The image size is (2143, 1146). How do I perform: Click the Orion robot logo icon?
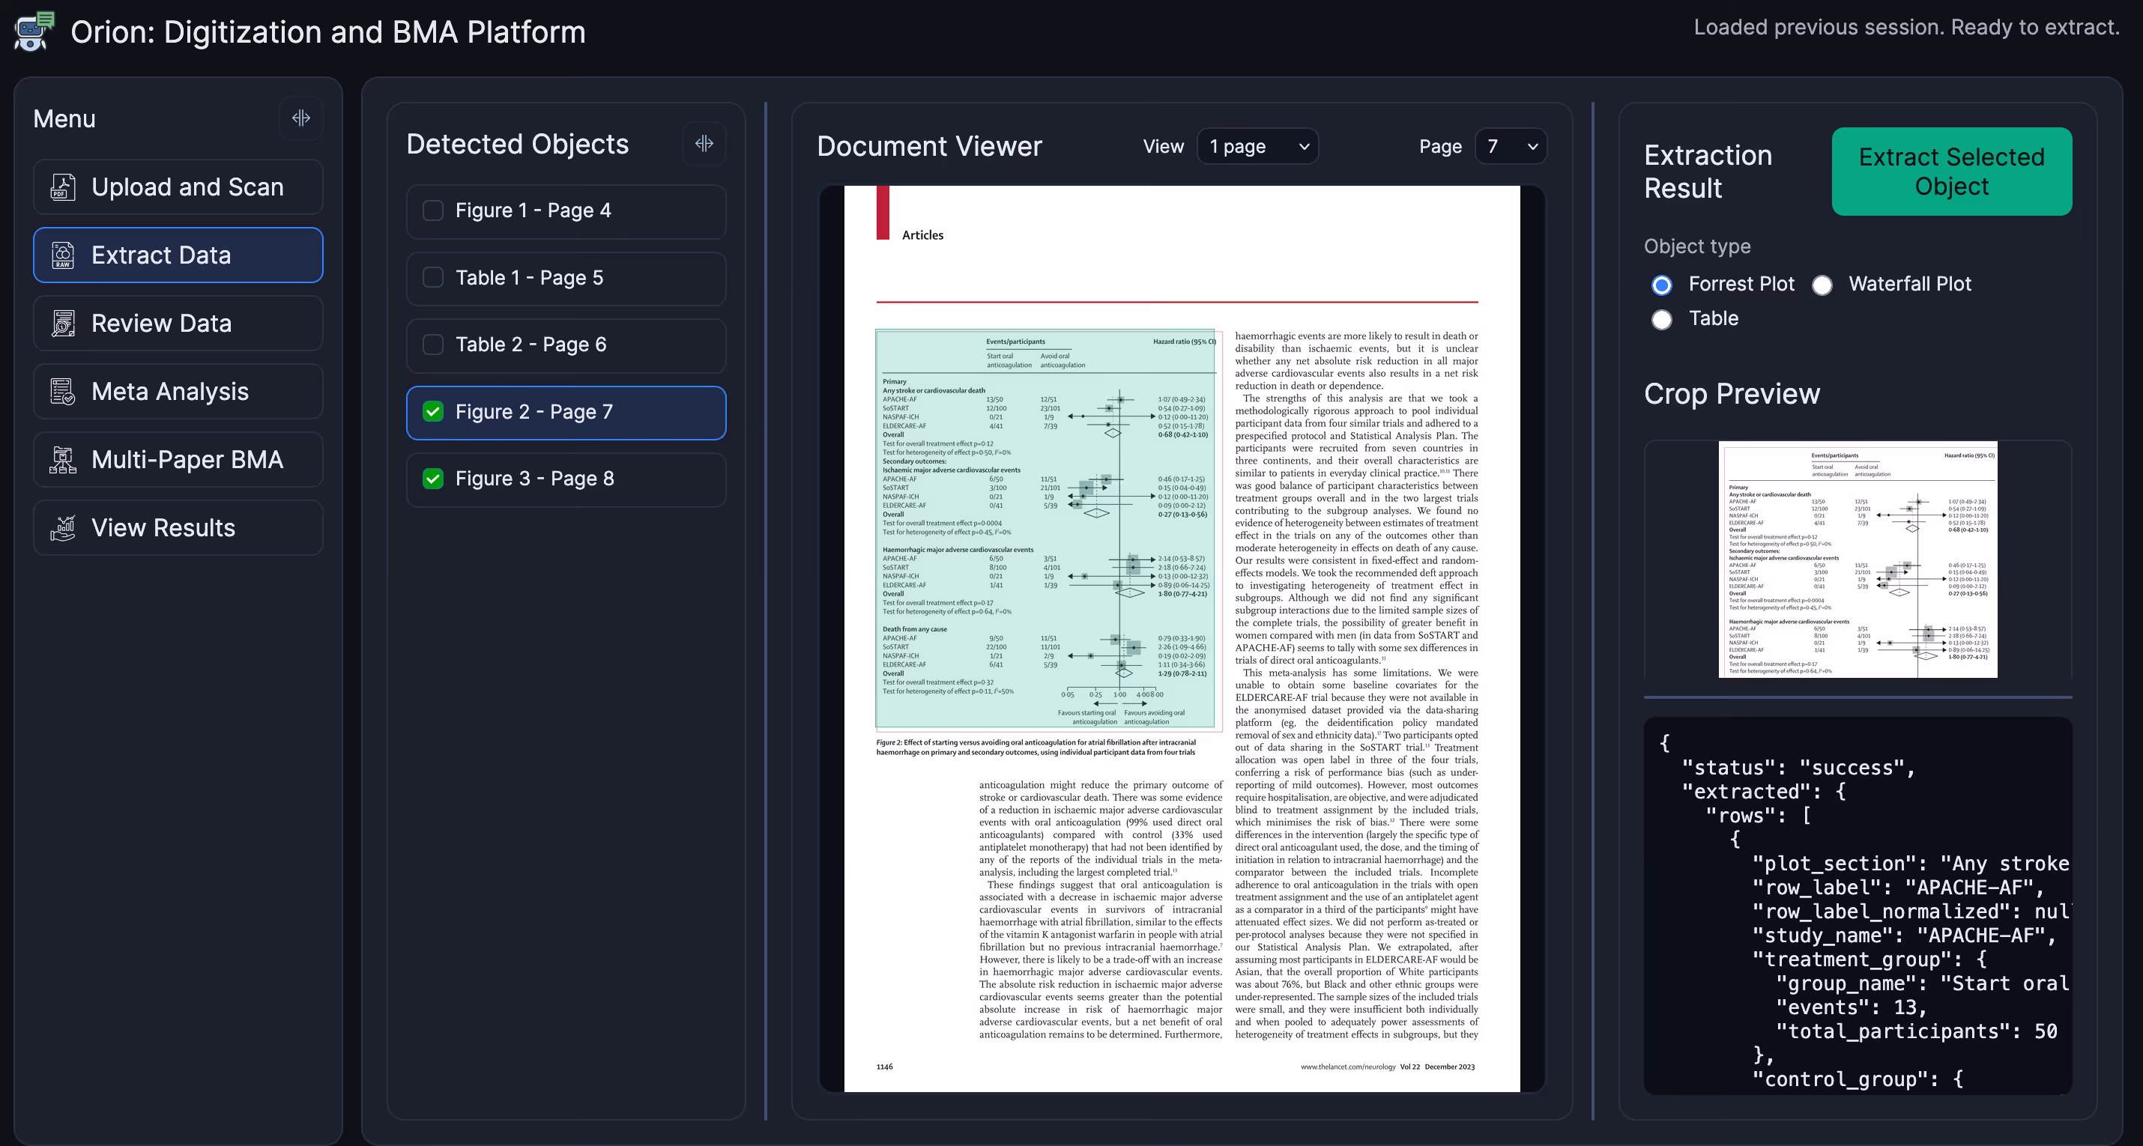click(33, 31)
